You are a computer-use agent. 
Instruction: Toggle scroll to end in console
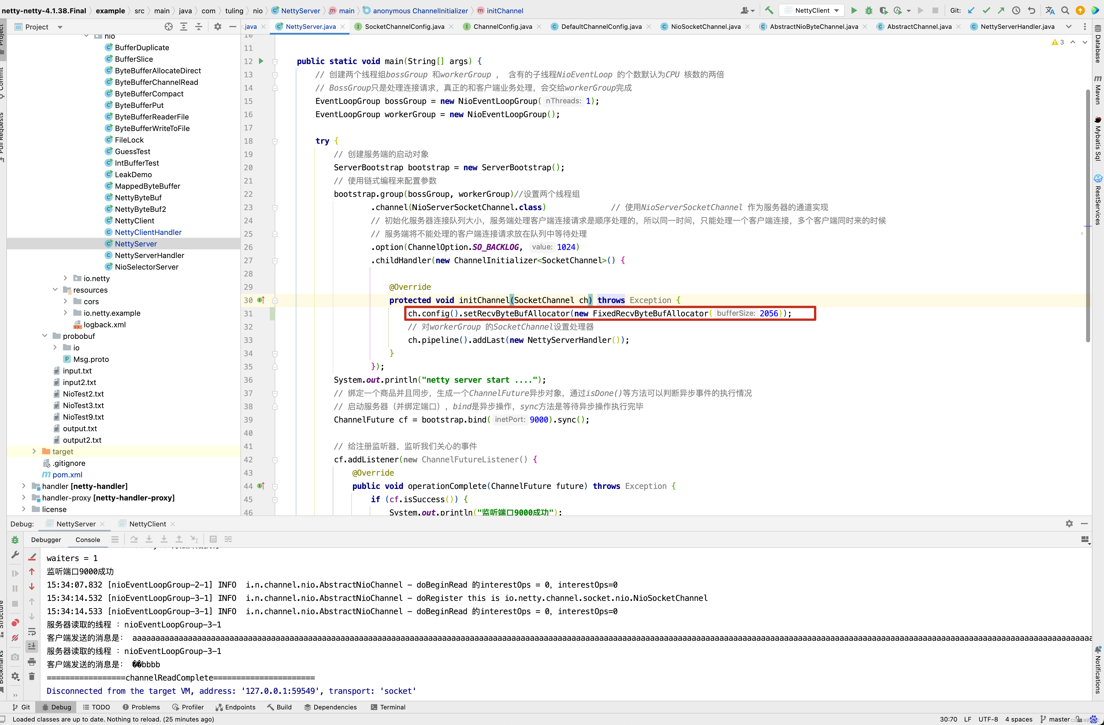click(x=31, y=646)
